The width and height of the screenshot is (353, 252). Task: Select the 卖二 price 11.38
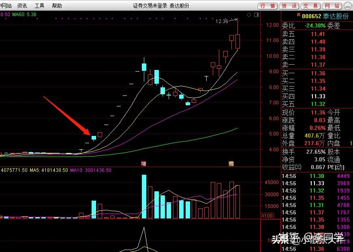pyautogui.click(x=318, y=57)
